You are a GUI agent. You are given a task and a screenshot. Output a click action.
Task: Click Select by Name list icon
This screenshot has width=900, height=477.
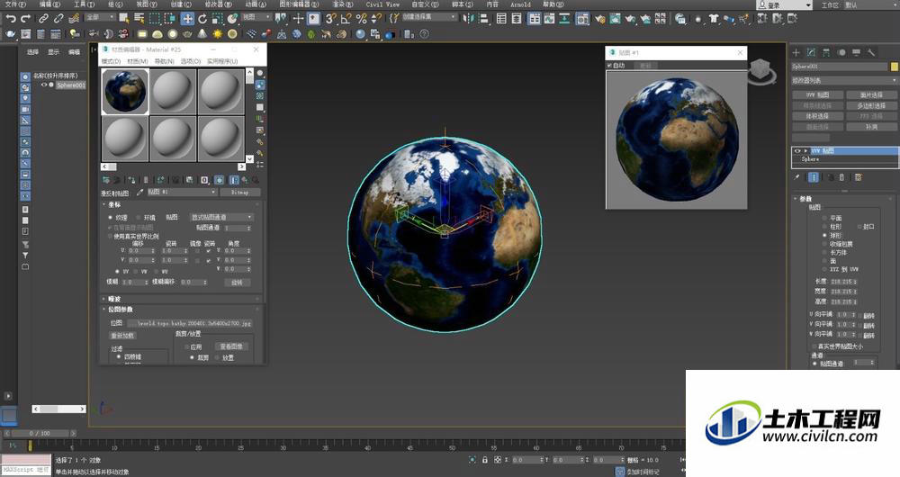139,18
